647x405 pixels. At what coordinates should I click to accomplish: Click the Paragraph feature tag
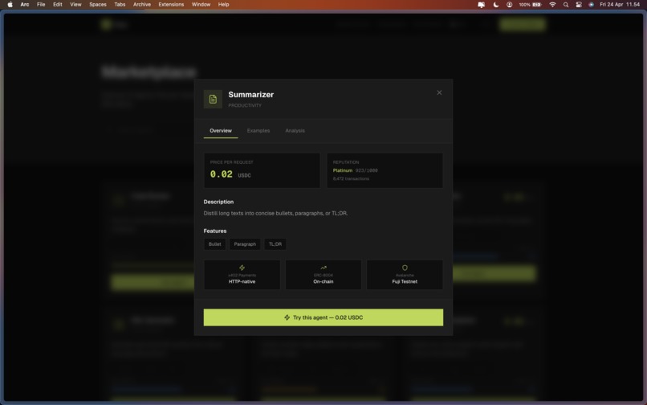pos(245,244)
